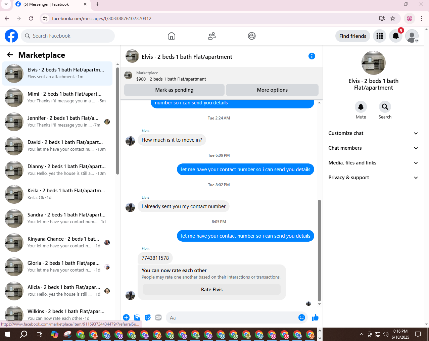
Task: Open Mimi conversation in chat list
Action: tap(57, 98)
